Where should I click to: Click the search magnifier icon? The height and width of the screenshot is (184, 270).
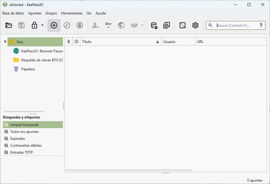pos(210,25)
